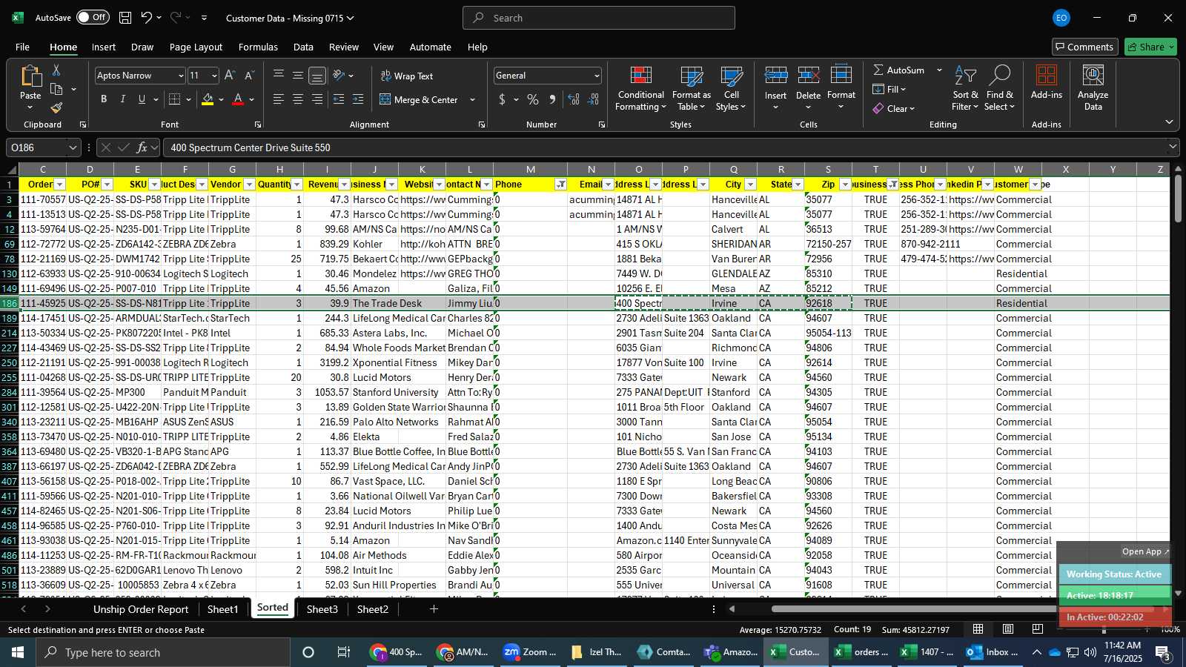Click the Search box in title bar
1186x667 pixels.
[599, 18]
